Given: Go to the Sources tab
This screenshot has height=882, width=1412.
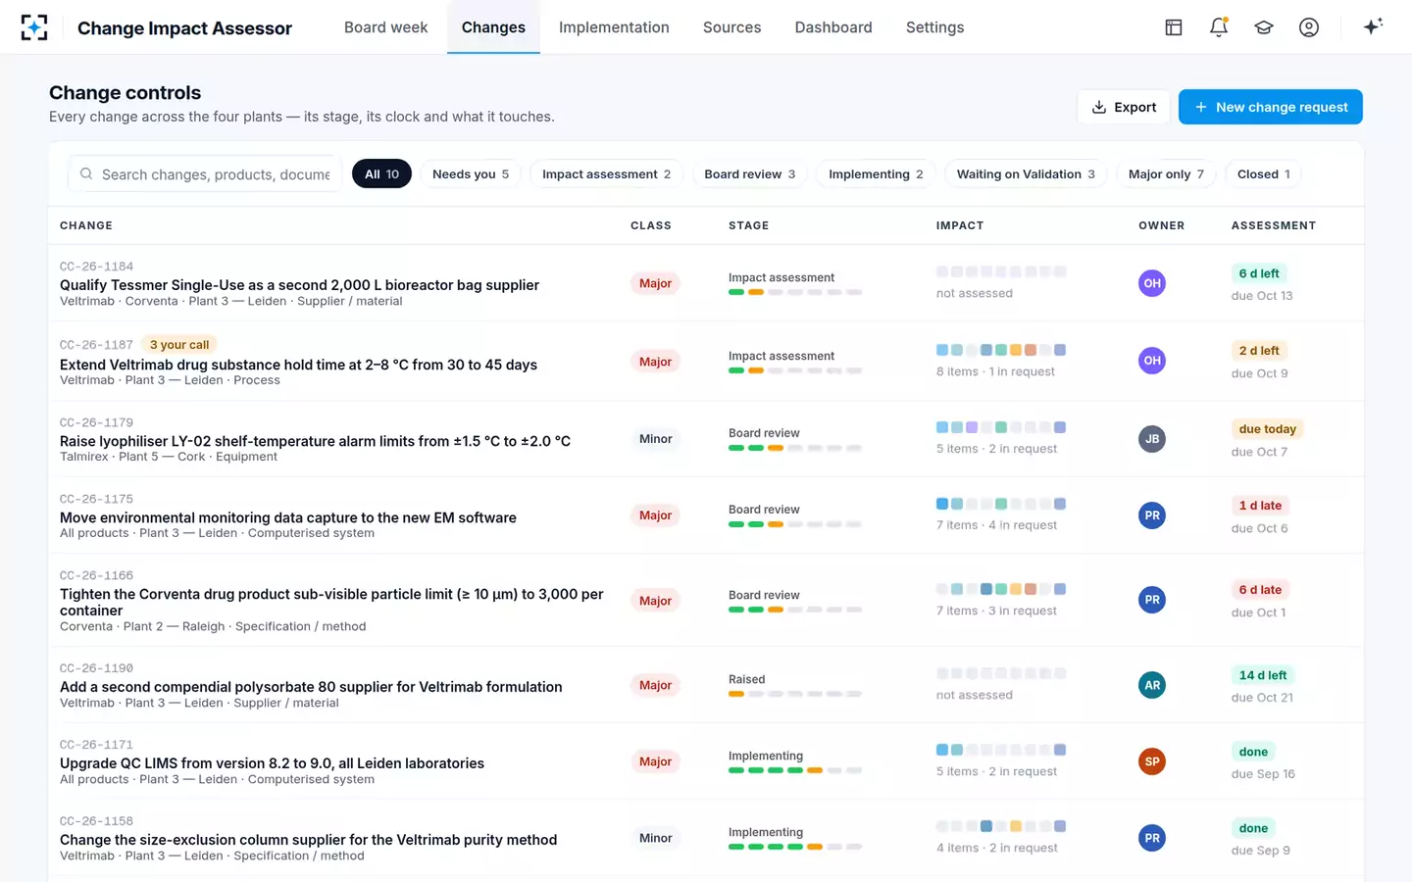Looking at the screenshot, I should [731, 27].
